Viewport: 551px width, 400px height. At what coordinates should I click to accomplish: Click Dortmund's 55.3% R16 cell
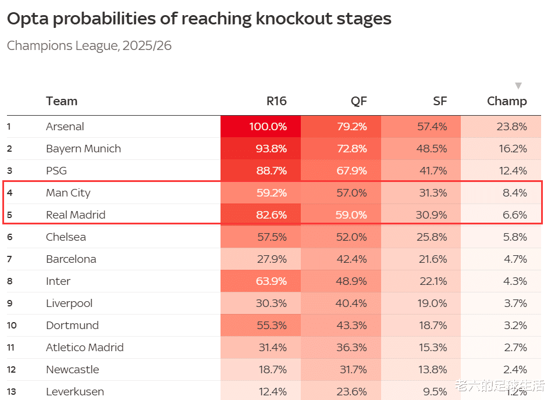coord(272,326)
